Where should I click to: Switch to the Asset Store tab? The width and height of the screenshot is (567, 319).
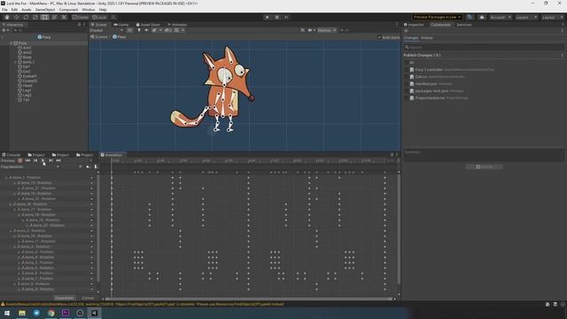[148, 25]
